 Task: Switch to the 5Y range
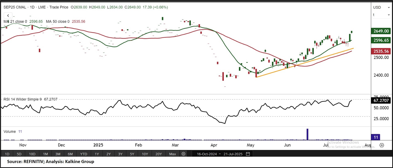click(132, 154)
